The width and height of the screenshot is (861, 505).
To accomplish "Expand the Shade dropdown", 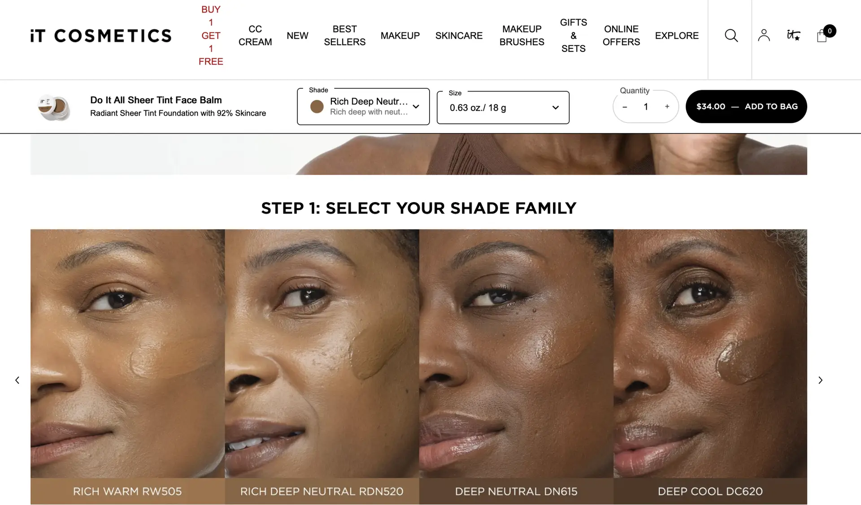I will [363, 107].
